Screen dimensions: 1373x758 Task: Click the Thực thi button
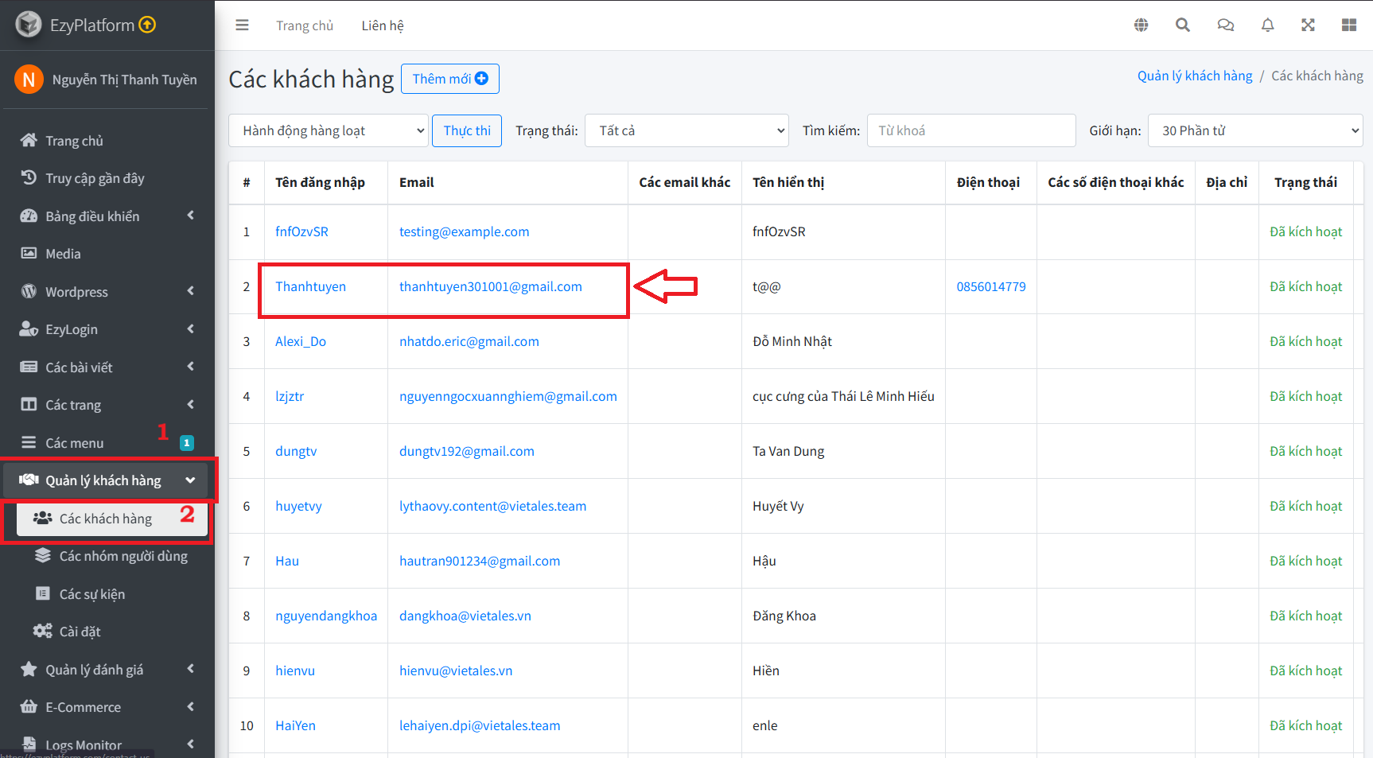(467, 130)
